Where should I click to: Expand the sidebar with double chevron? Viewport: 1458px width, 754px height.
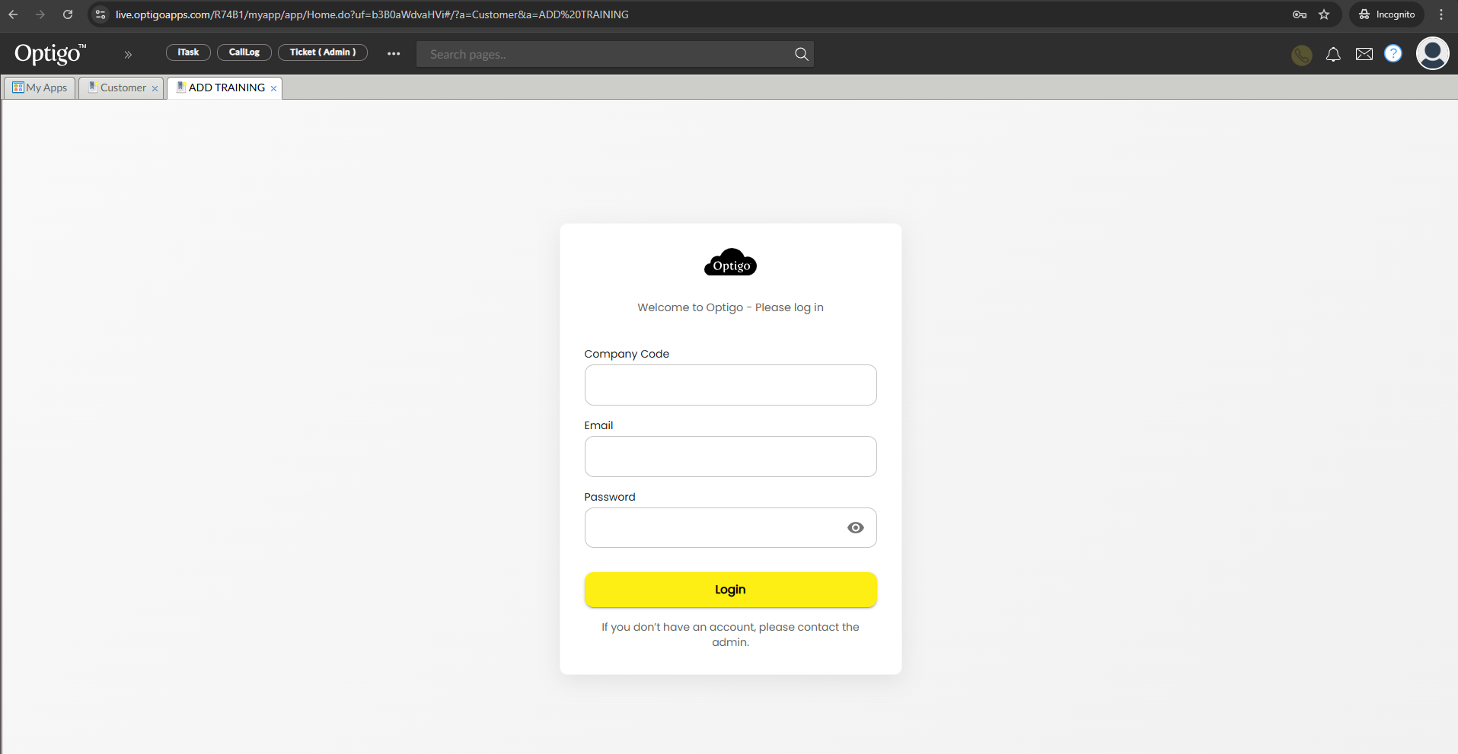(x=128, y=55)
